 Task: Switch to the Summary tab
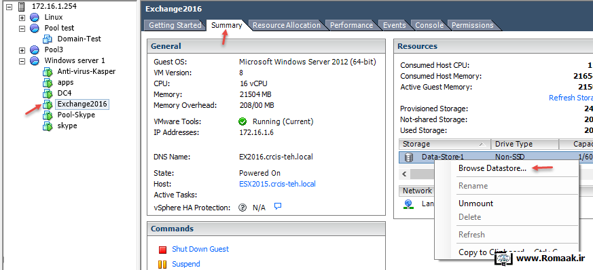pyautogui.click(x=226, y=25)
